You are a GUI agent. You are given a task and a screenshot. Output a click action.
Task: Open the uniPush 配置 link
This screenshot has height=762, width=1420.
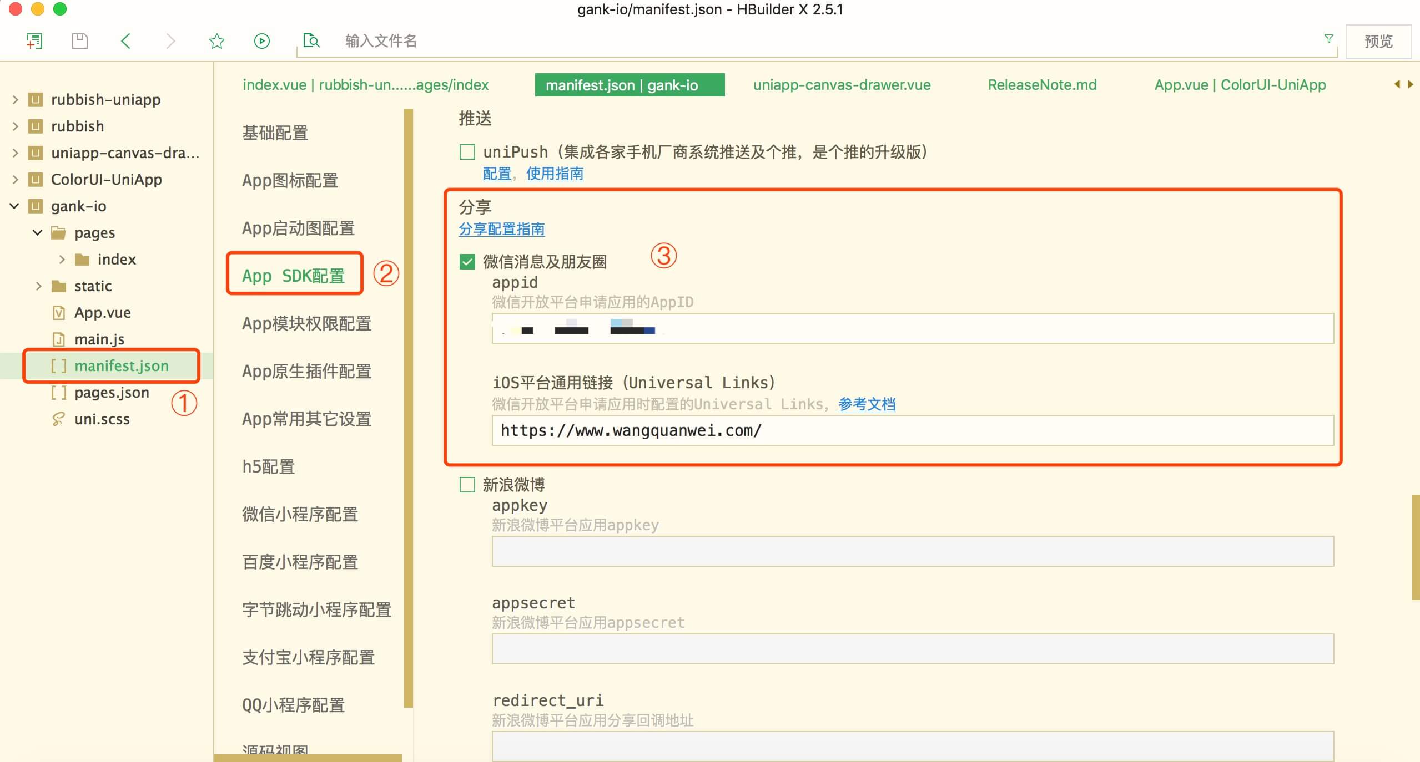[x=497, y=174]
